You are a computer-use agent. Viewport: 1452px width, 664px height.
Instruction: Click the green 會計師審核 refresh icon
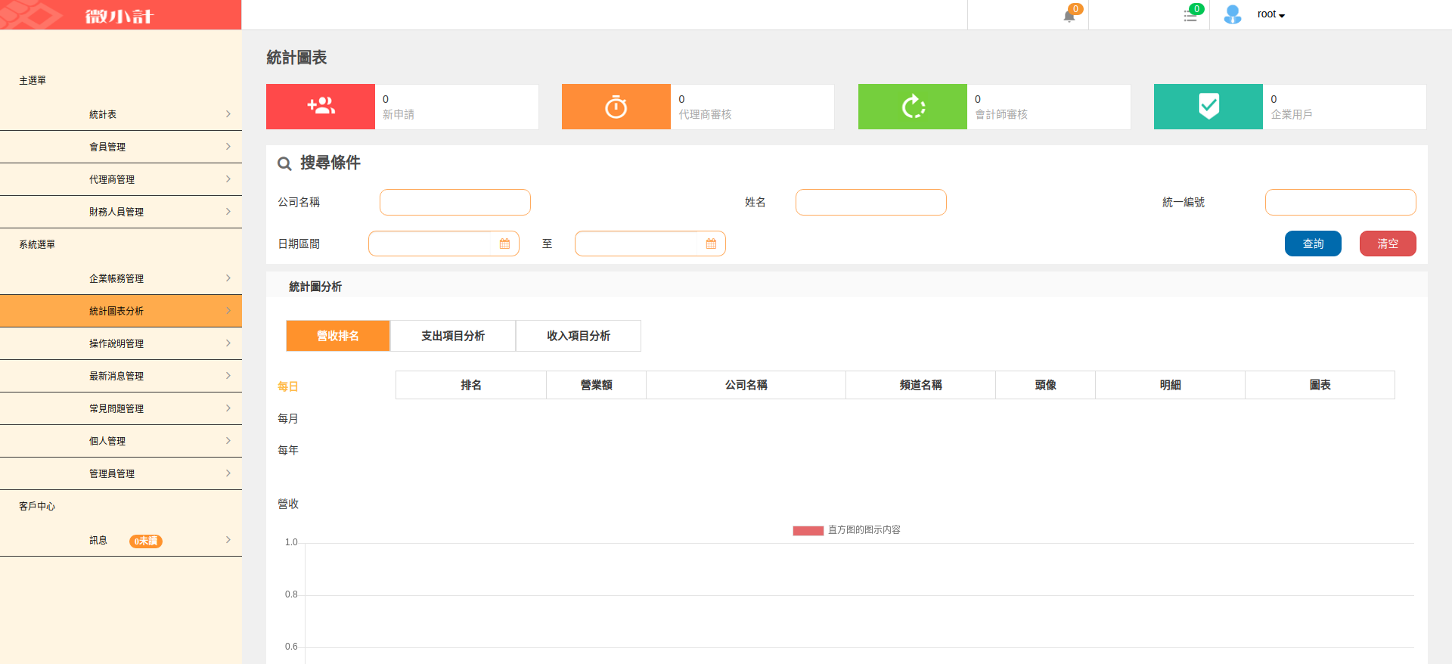(x=913, y=107)
